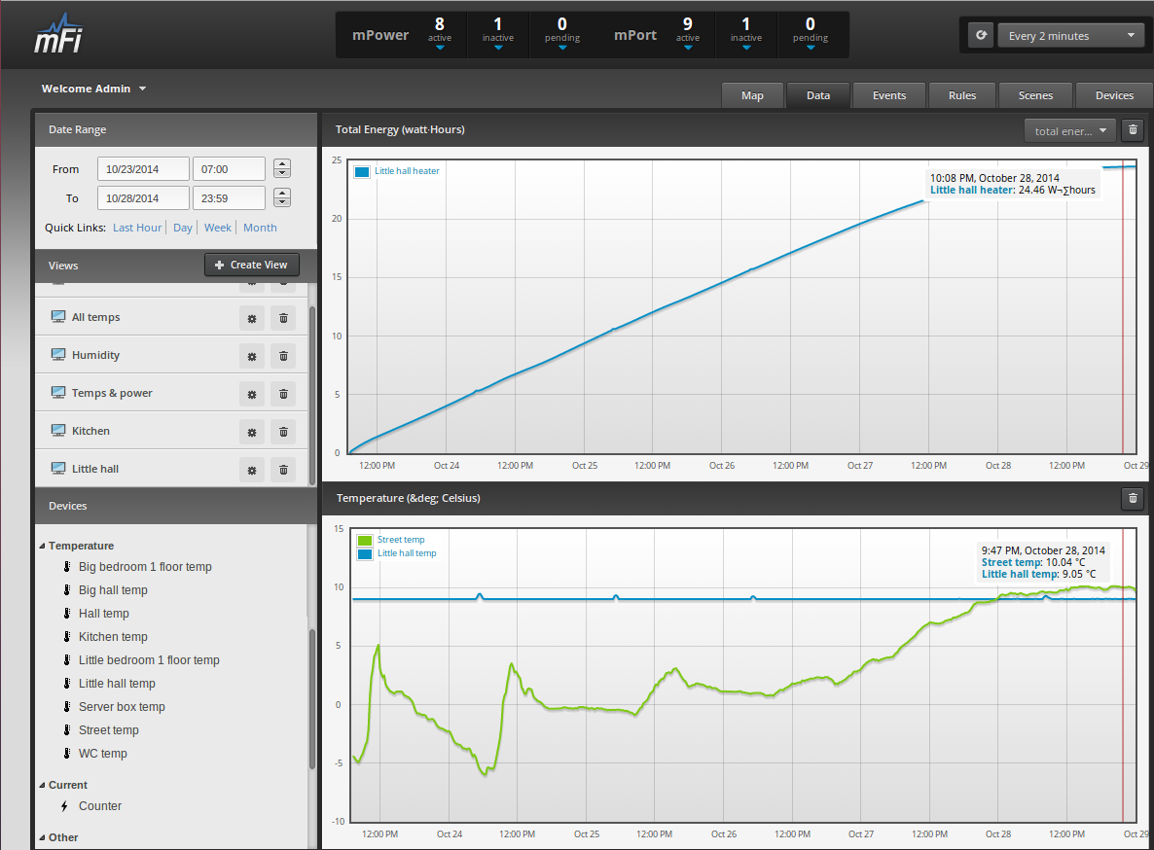Click monitor icon next to Kitchen

click(58, 430)
